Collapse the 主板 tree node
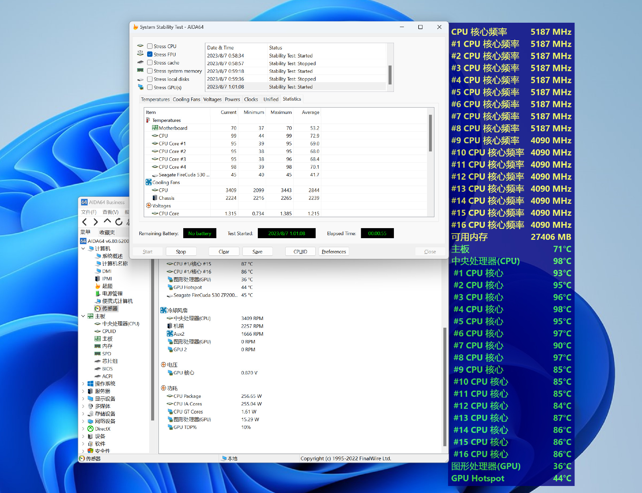The height and width of the screenshot is (493, 642). coord(83,316)
